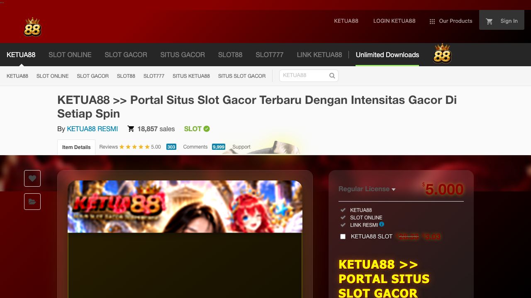The width and height of the screenshot is (531, 298).
Task: Open the Our Products grid icon
Action: 432,21
